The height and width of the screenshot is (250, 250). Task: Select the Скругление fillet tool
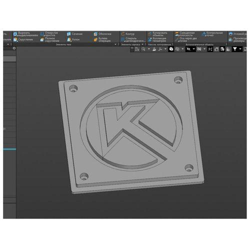click(23, 39)
